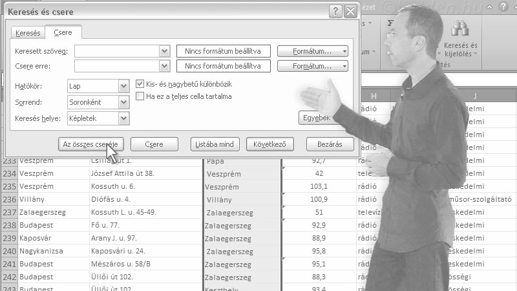Click cell Kaposvár in row 239
Viewport: 517px width, 291px height.
tap(54, 238)
